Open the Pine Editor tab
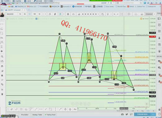Screen dimensions: 162x118 tap(25, 115)
